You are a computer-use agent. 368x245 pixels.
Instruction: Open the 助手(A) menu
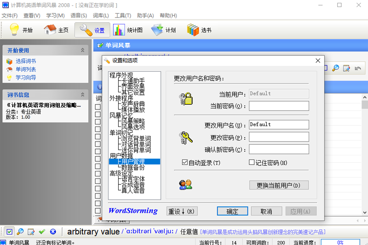145,16
